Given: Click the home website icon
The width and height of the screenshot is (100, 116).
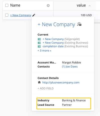Looking at the screenshot, I should (x=39, y=82).
